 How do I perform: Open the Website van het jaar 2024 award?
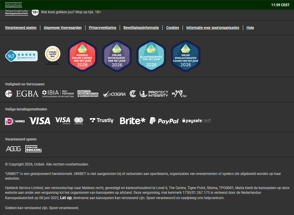pos(53,55)
